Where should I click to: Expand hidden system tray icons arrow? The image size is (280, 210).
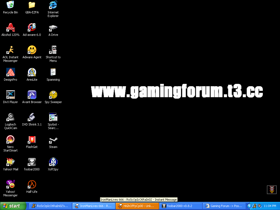[249, 206]
